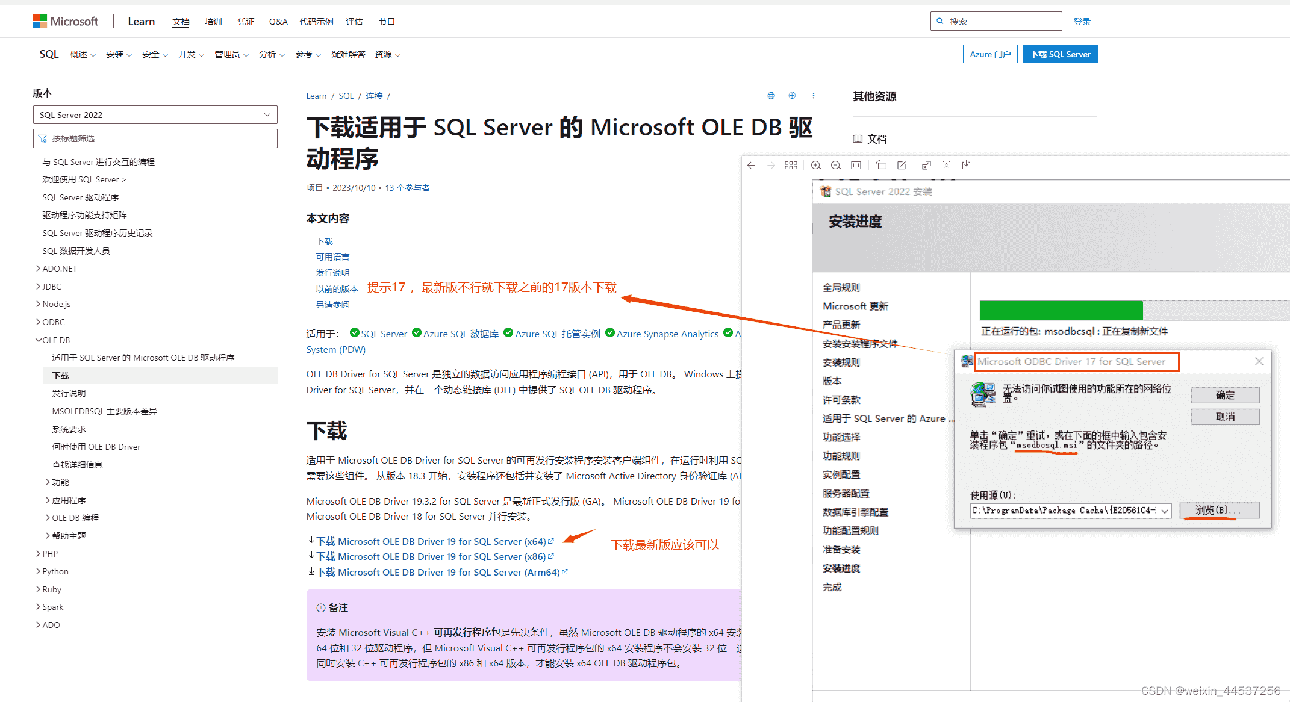Click the globe language icon near breadcrumb
The height and width of the screenshot is (702, 1290).
(771, 96)
